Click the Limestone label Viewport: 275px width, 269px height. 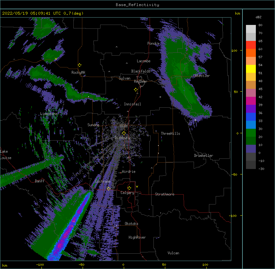49,114
